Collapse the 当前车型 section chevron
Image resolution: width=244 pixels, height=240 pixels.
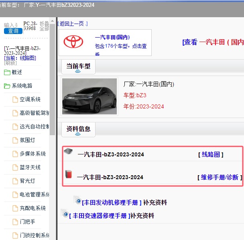point(78,71)
